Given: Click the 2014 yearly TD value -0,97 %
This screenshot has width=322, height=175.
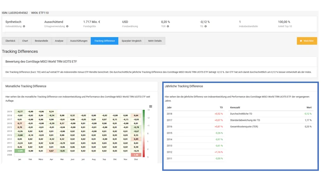Looking at the screenshot, I should pyautogui.click(x=219, y=139).
